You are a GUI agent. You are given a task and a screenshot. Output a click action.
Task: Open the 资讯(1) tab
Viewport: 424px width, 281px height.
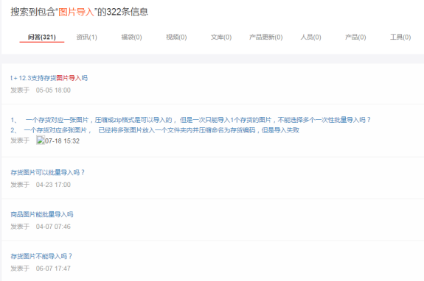[86, 37]
